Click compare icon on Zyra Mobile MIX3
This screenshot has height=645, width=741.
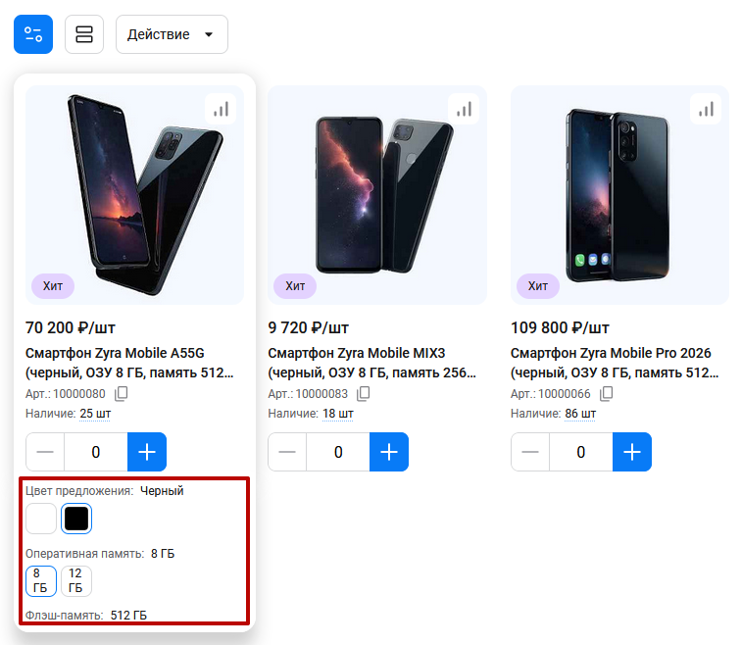(464, 110)
